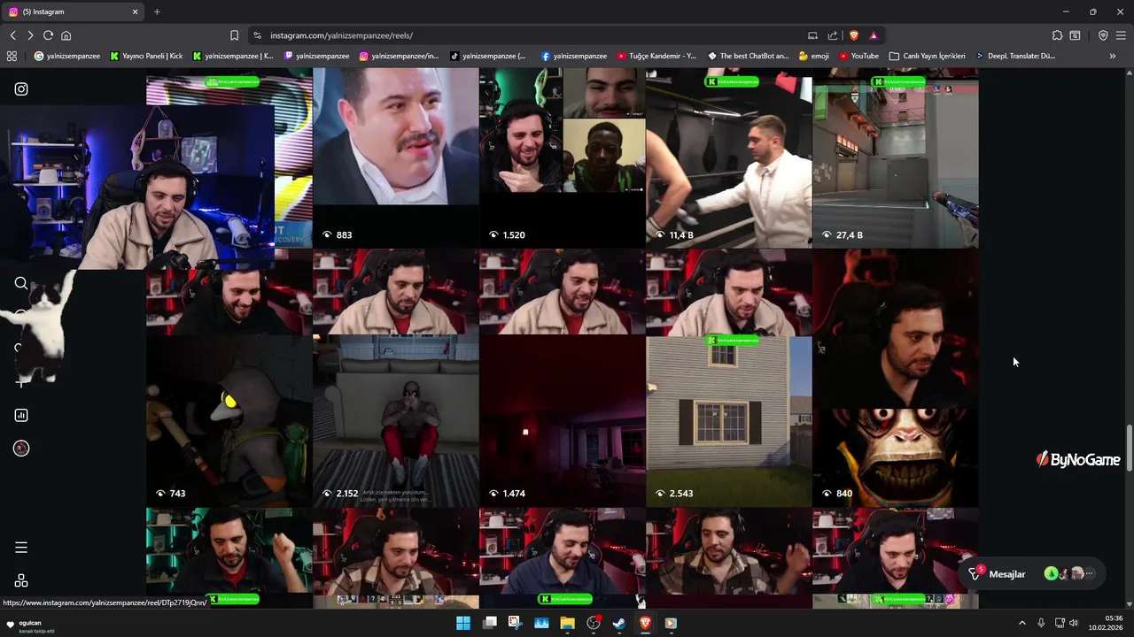Click the page vertical scrollbar thumb
The width and height of the screenshot is (1134, 637).
pos(1129,449)
